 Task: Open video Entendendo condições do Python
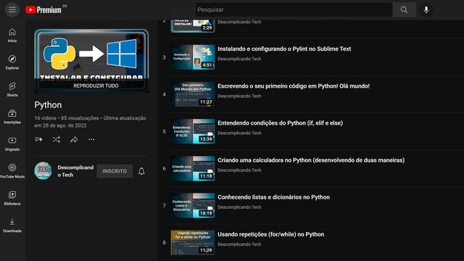[281, 123]
